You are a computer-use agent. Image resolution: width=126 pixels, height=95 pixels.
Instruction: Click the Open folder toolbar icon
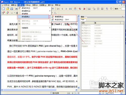click(8, 9)
